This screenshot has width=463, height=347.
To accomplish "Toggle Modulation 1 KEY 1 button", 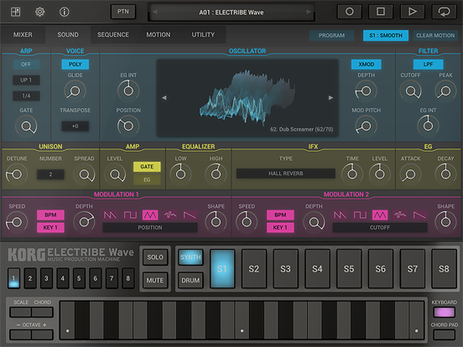I will coord(50,227).
